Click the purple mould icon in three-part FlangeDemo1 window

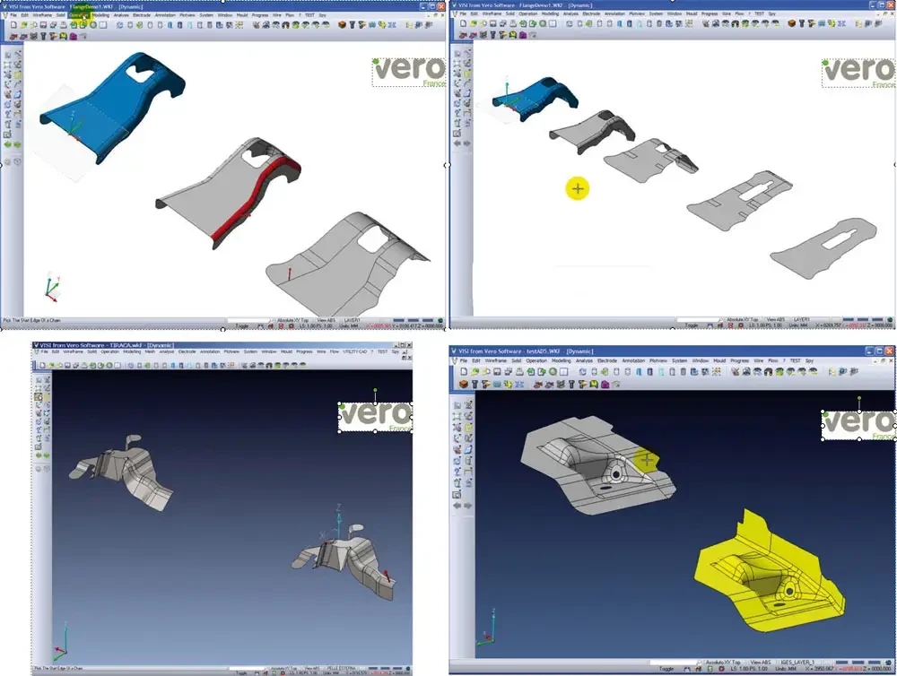click(74, 36)
